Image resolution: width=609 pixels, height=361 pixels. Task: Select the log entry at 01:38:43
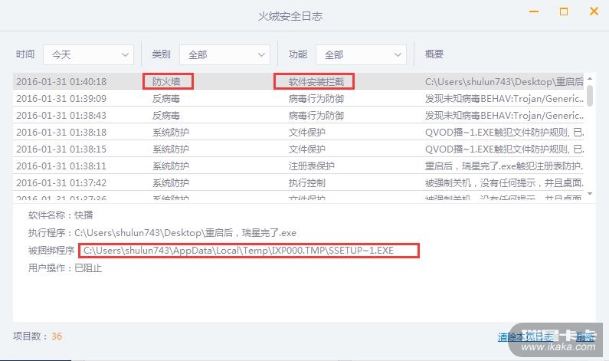(298, 116)
